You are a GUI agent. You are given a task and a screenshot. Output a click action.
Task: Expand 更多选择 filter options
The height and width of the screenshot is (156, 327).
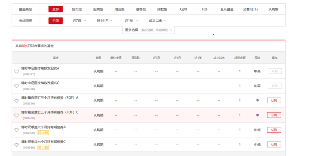coord(148,30)
